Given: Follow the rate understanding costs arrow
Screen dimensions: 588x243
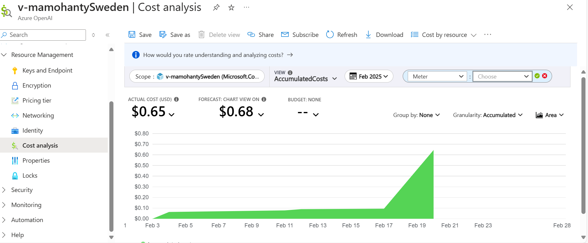Looking at the screenshot, I should click(x=290, y=55).
